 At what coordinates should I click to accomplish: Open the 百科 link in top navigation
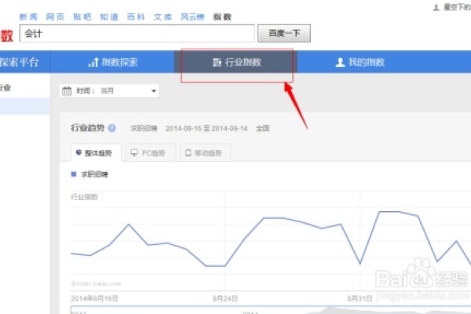(x=136, y=16)
